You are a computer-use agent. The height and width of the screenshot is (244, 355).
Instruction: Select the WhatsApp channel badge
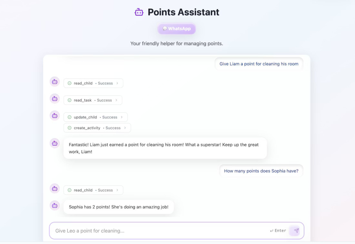(x=176, y=28)
